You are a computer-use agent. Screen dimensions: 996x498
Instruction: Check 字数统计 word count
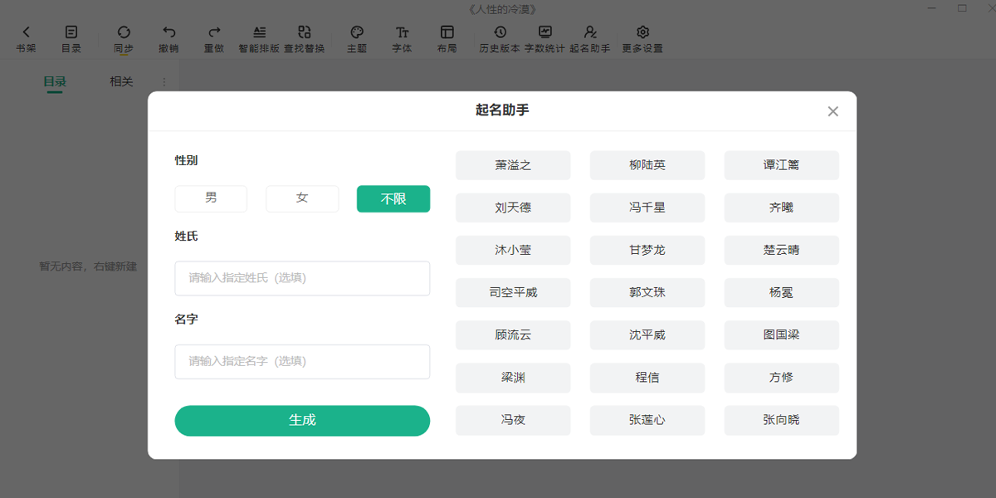coord(544,37)
